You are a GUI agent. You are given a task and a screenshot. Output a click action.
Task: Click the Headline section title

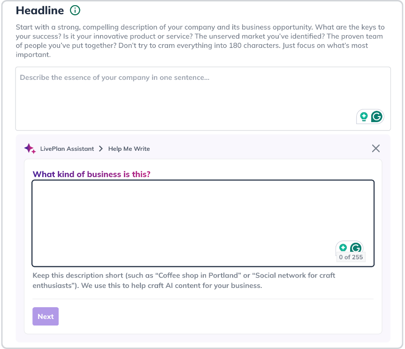click(x=39, y=10)
